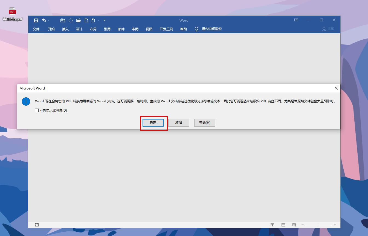Screen dimensions: 368x236
Task: Expand the new document dropdown chevron
Action: (98, 20)
